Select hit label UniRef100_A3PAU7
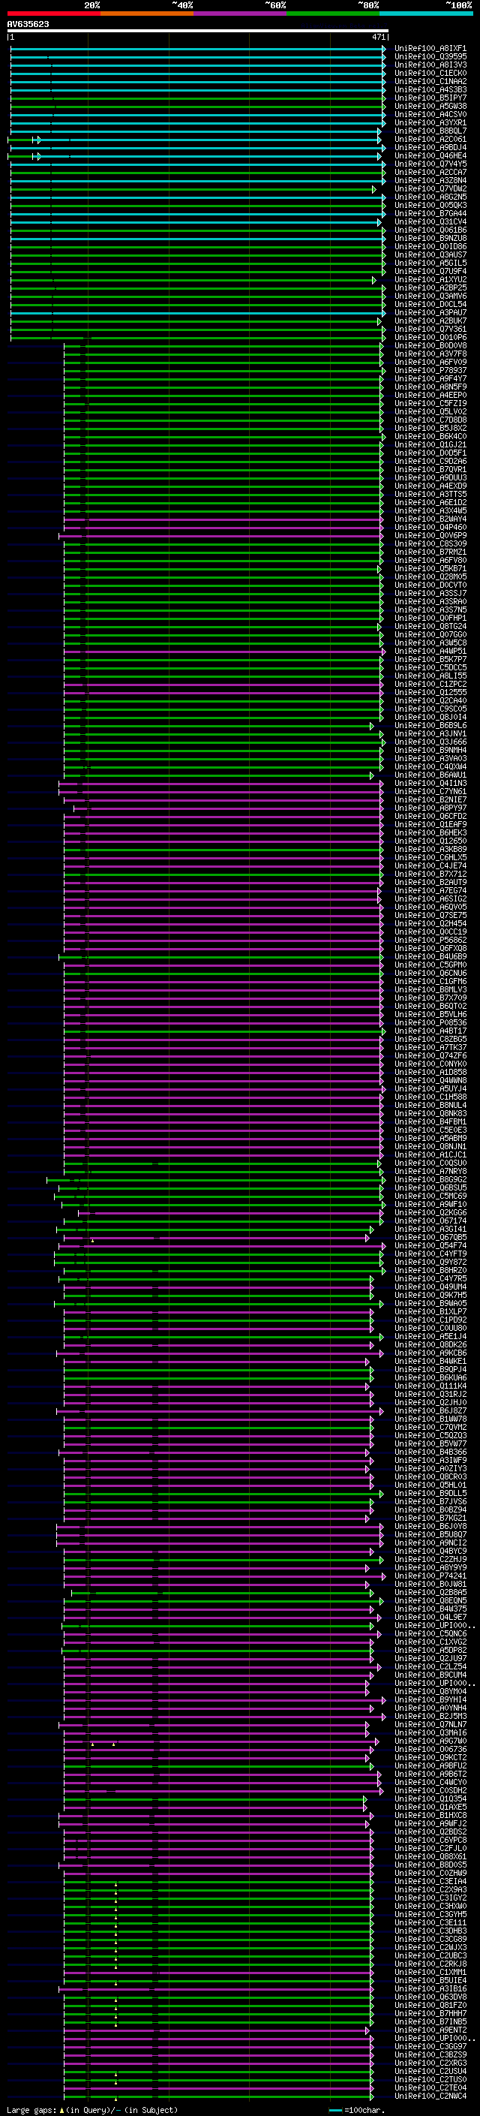The height and width of the screenshot is (2116, 480). coord(430,313)
